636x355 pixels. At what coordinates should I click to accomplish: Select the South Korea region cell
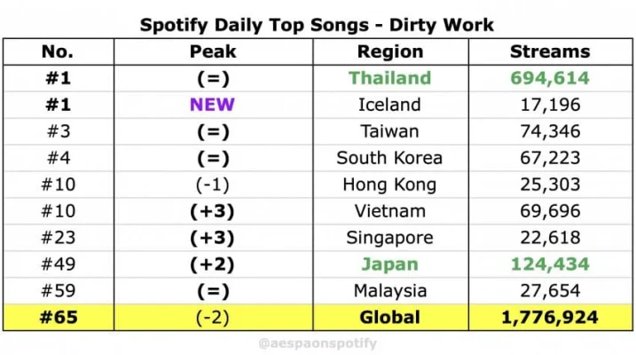point(389,158)
